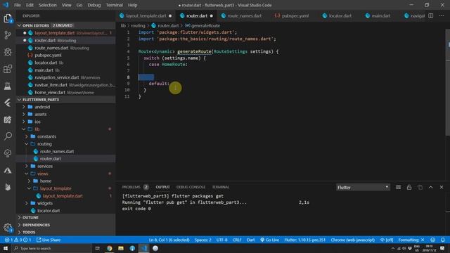Expand the android folder
This screenshot has width=450, height=253.
[x=65, y=107]
